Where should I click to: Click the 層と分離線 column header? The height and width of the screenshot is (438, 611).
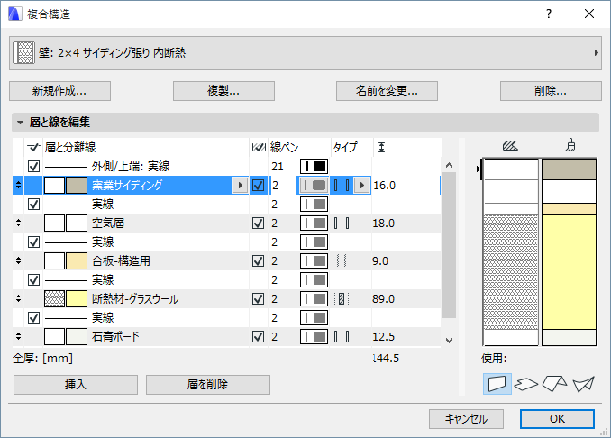[70, 147]
